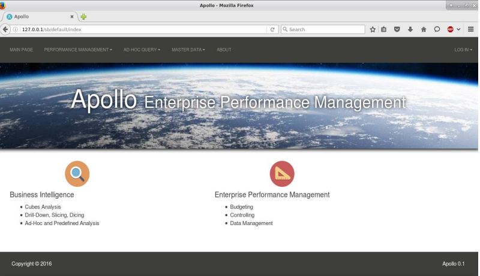480x276 pixels.
Task: Click the 'Copyright © 2016' footer text
Action: [x=32, y=264]
